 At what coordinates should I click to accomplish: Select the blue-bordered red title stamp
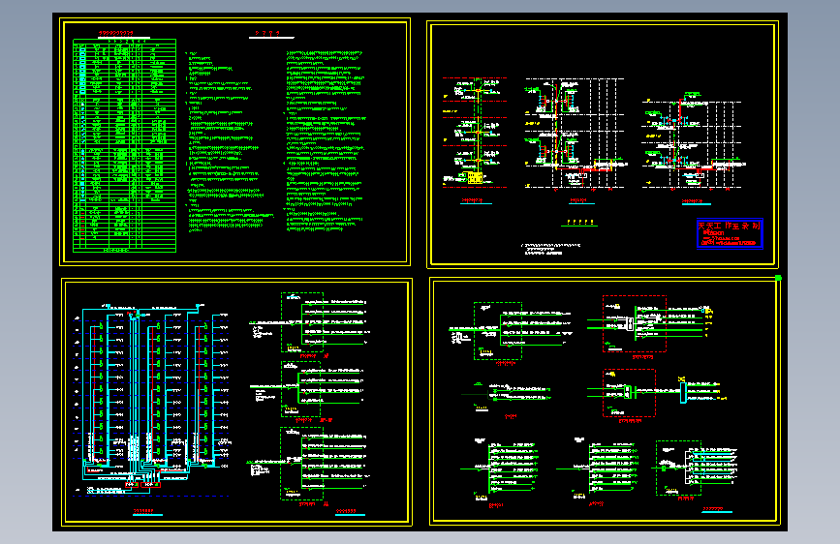pos(730,233)
